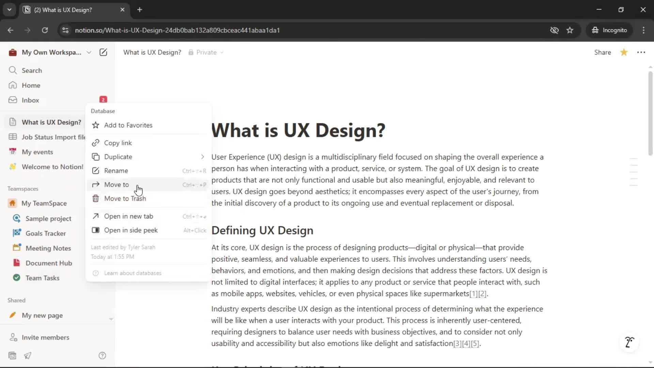The width and height of the screenshot is (654, 368).
Task: Click the Inbox notification badge
Action: (103, 99)
